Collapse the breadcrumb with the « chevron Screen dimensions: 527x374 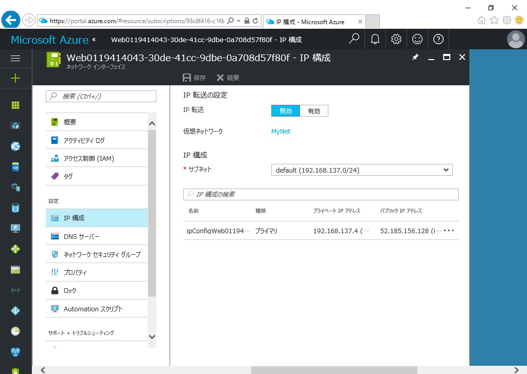(94, 39)
